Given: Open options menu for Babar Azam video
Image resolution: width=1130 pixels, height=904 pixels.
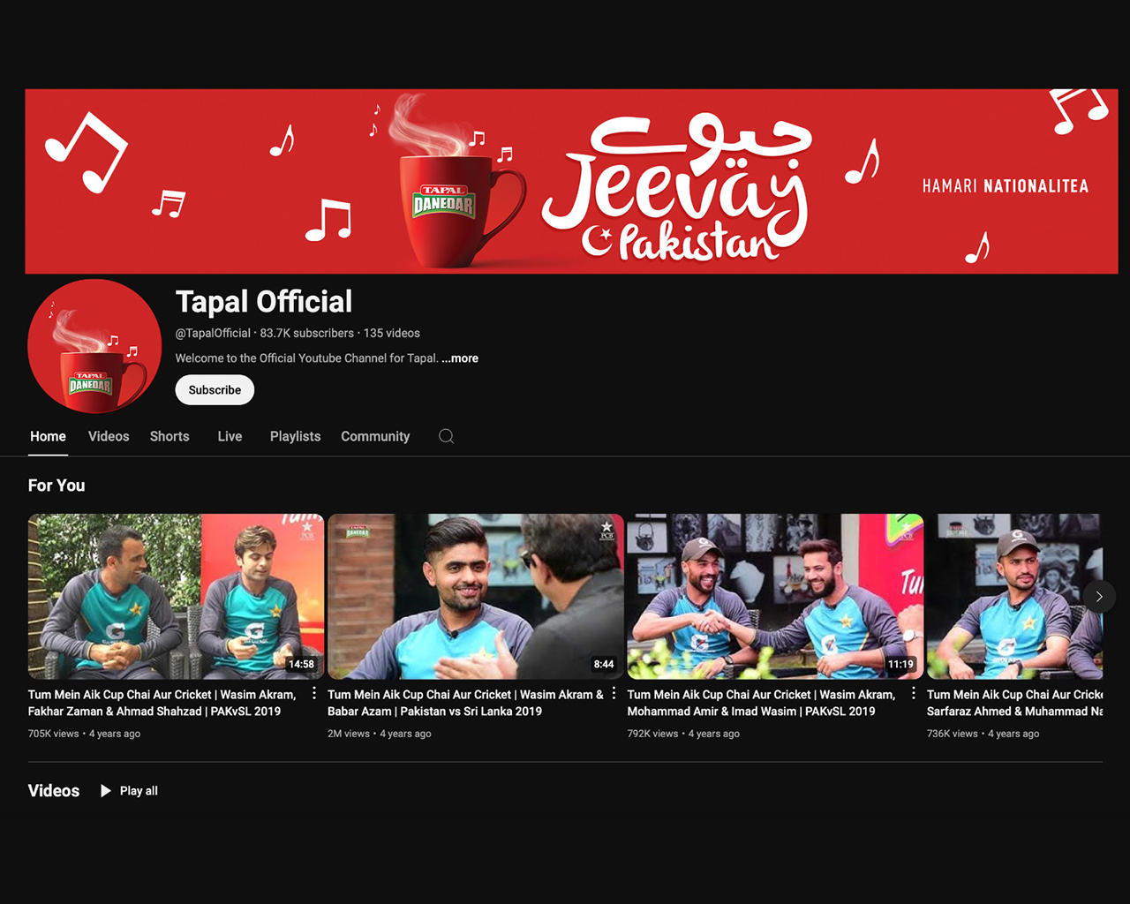Looking at the screenshot, I should pos(614,694).
